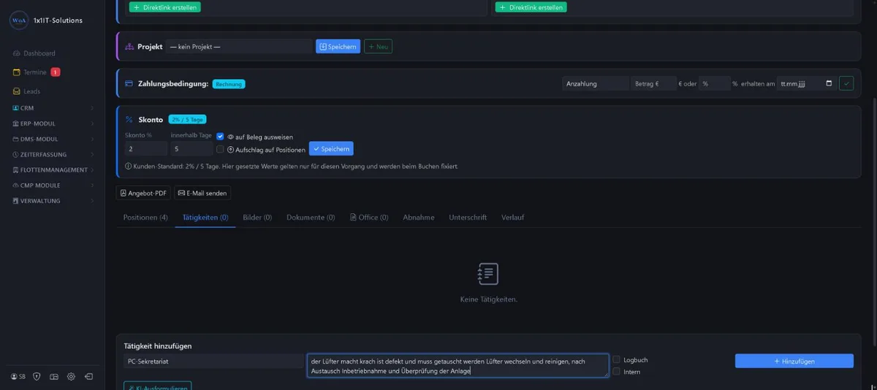The image size is (877, 390).
Task: Switch to the Abnahme tab
Action: [x=419, y=218]
